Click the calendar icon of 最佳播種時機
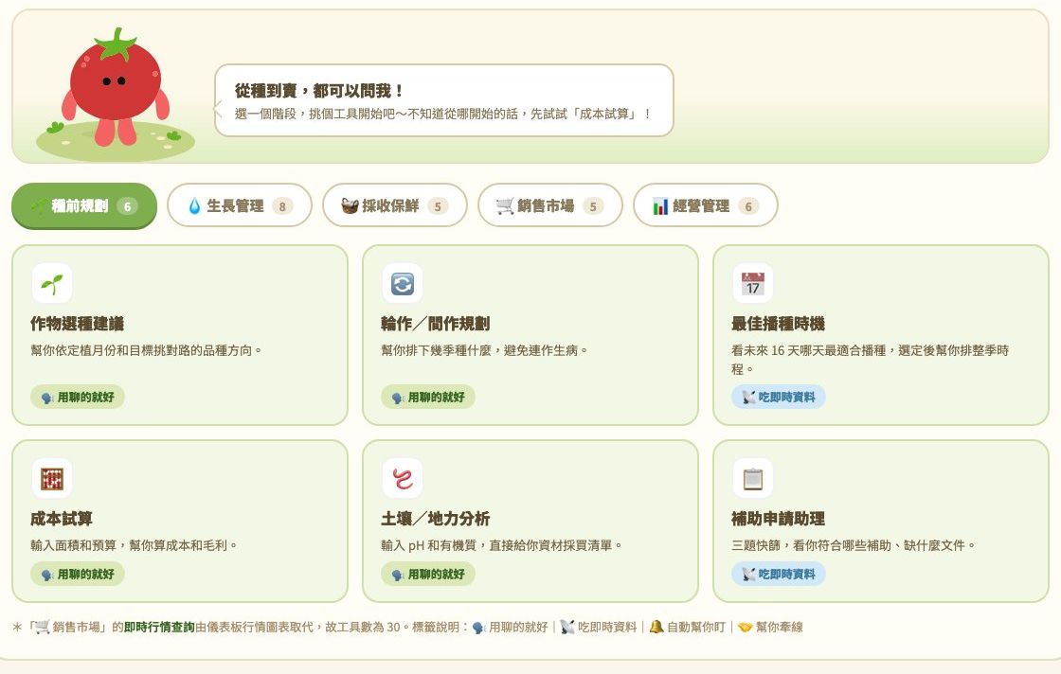Image resolution: width=1061 pixels, height=674 pixels. pos(753,283)
